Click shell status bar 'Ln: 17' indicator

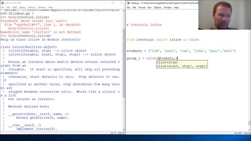click(113, 133)
